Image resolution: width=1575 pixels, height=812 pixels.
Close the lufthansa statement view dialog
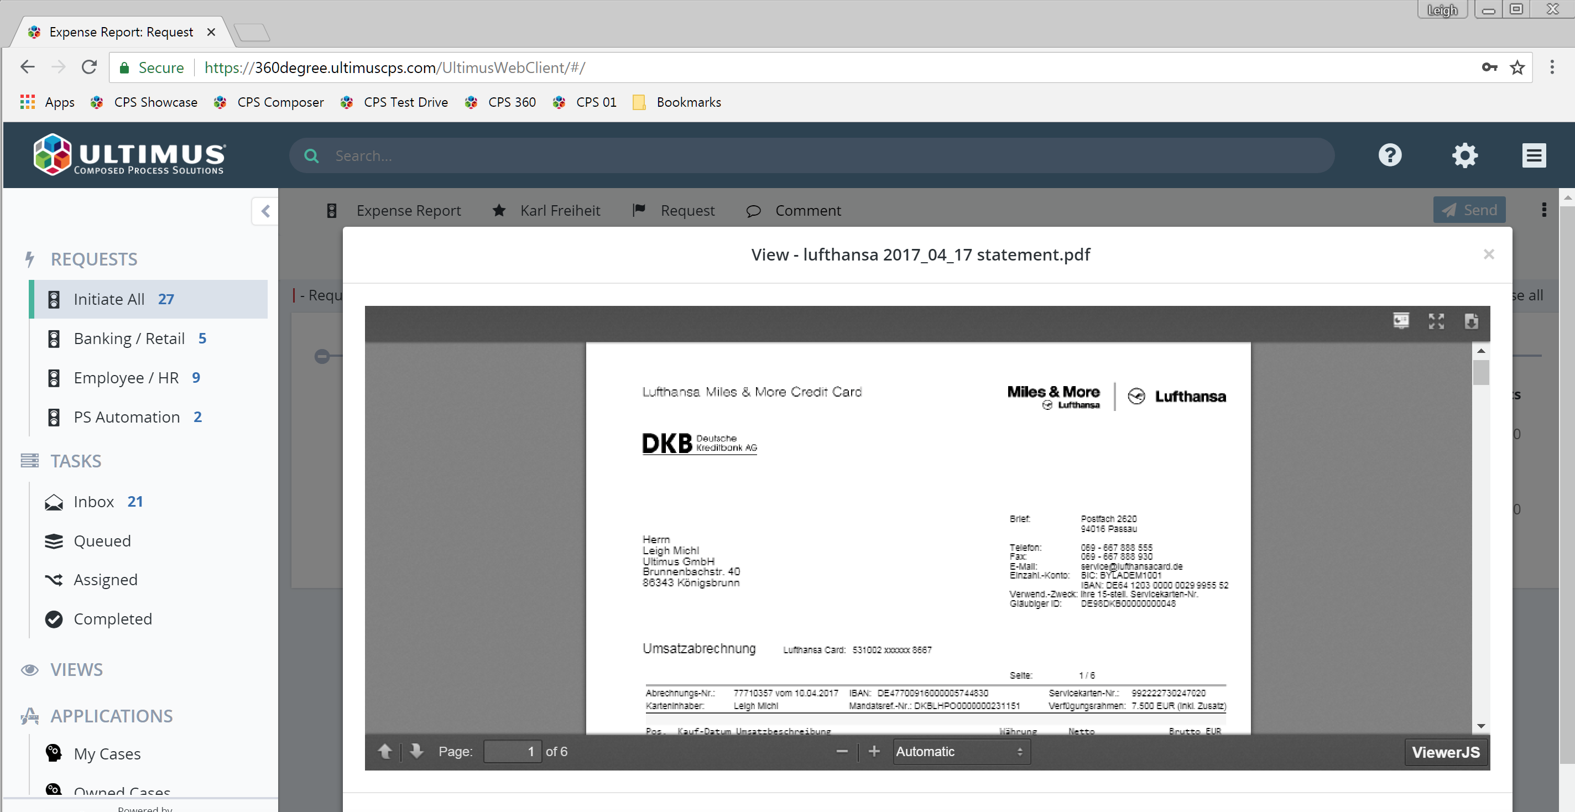pos(1489,254)
